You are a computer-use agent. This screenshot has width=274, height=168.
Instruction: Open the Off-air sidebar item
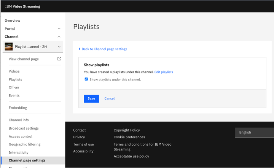(14, 87)
